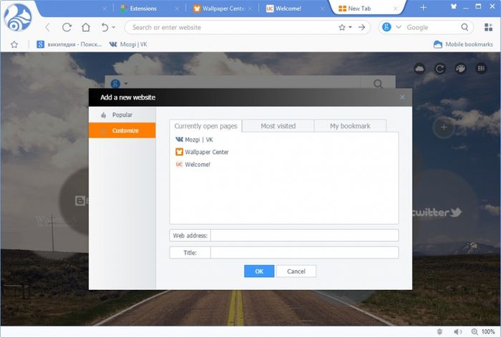Click the shield icon in status bar
The height and width of the screenshot is (338, 501).
pyautogui.click(x=440, y=332)
